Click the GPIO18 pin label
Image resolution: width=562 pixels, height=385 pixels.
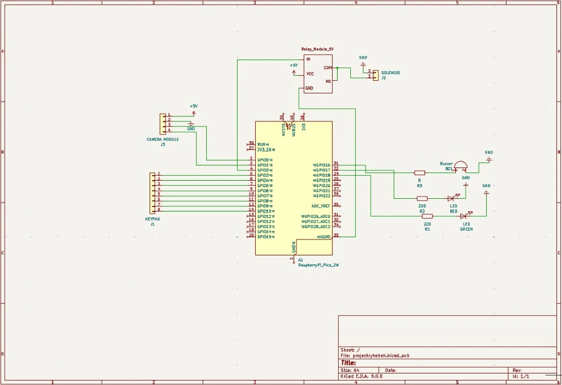click(323, 175)
